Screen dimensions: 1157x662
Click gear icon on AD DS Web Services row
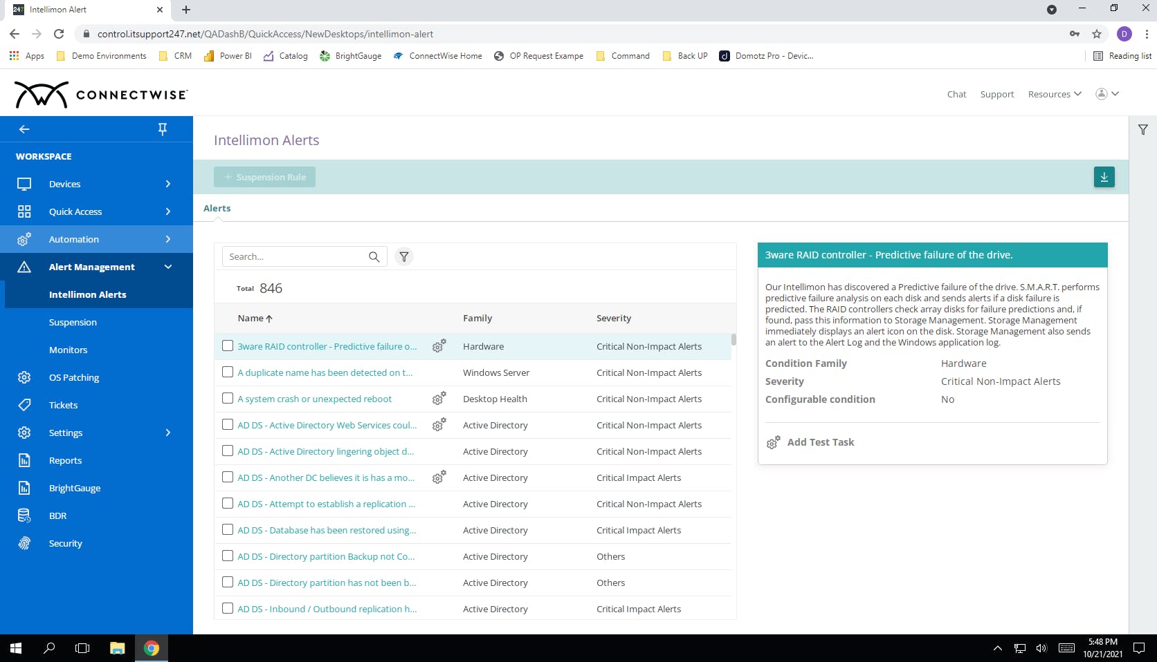(x=439, y=424)
